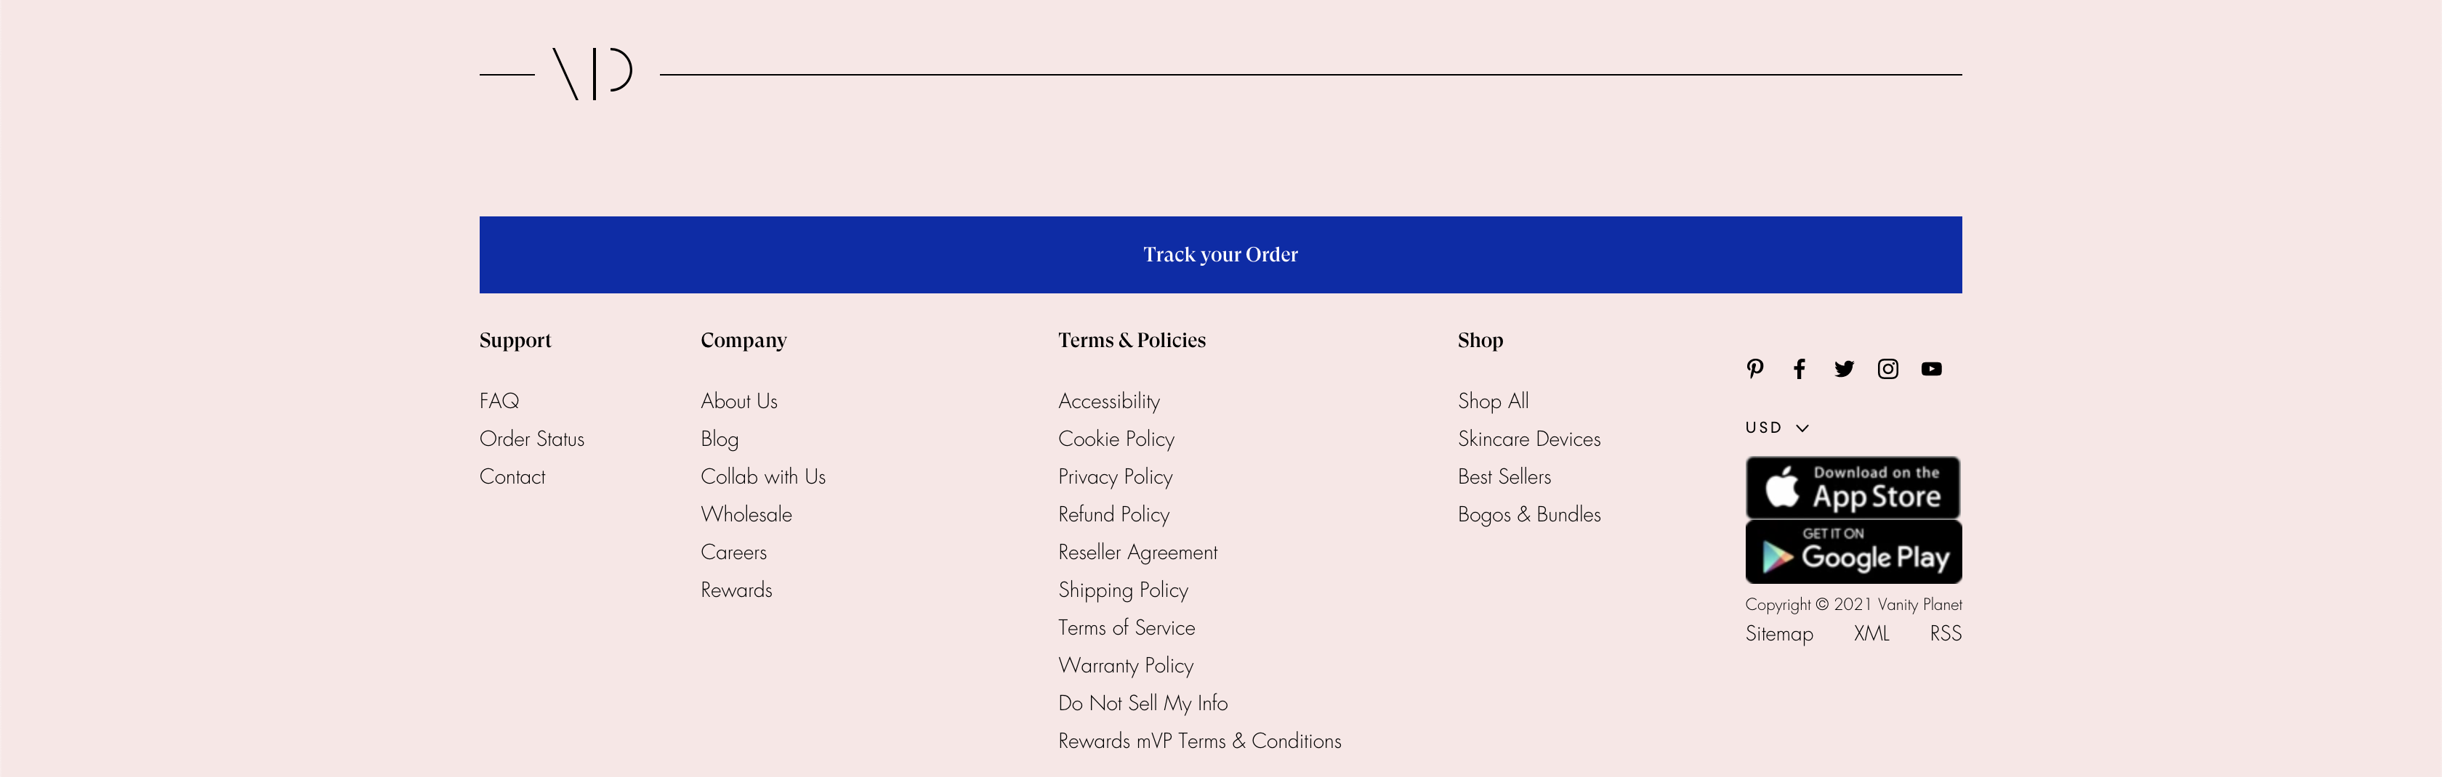Click the Get it on Google Play badge

point(1853,551)
